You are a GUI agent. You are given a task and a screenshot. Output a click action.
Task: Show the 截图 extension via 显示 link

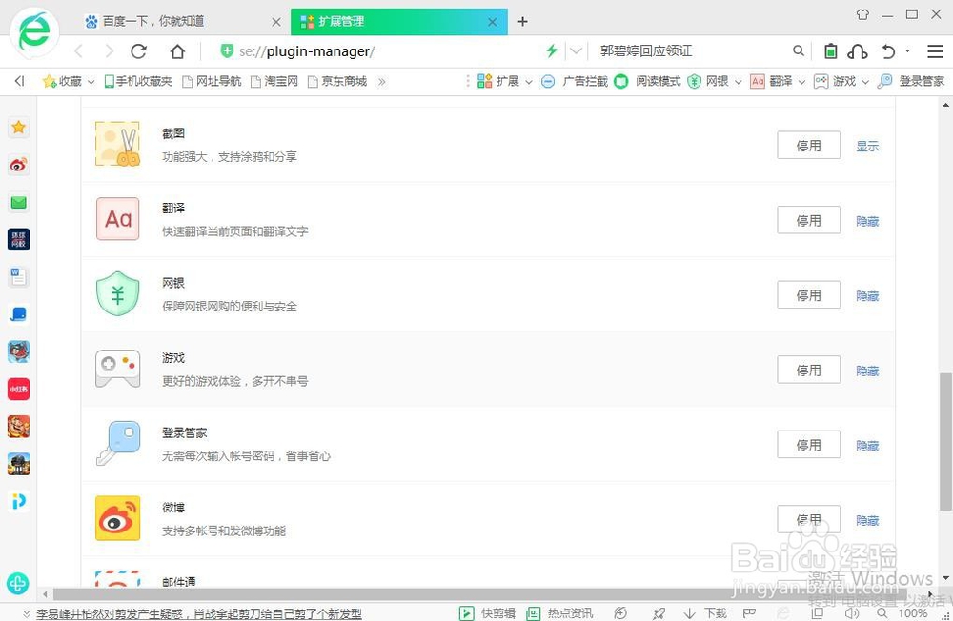[867, 146]
